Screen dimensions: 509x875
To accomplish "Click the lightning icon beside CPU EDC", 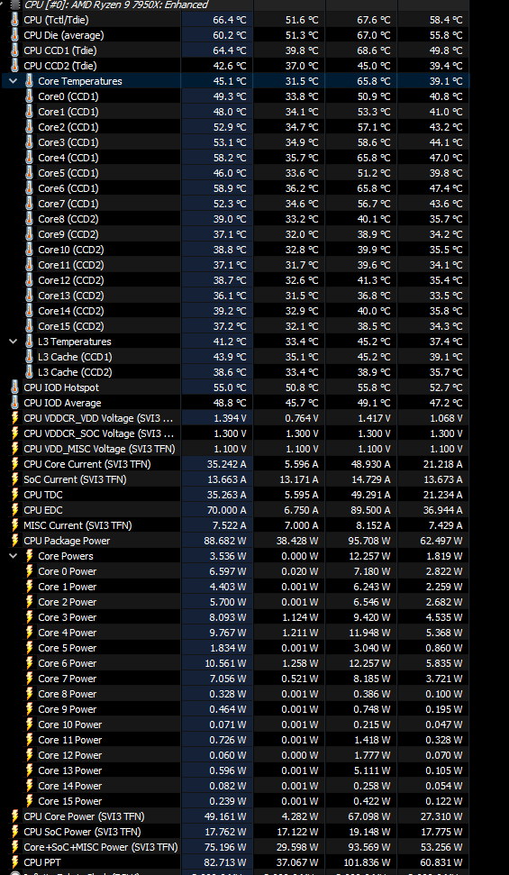I will (x=15, y=509).
